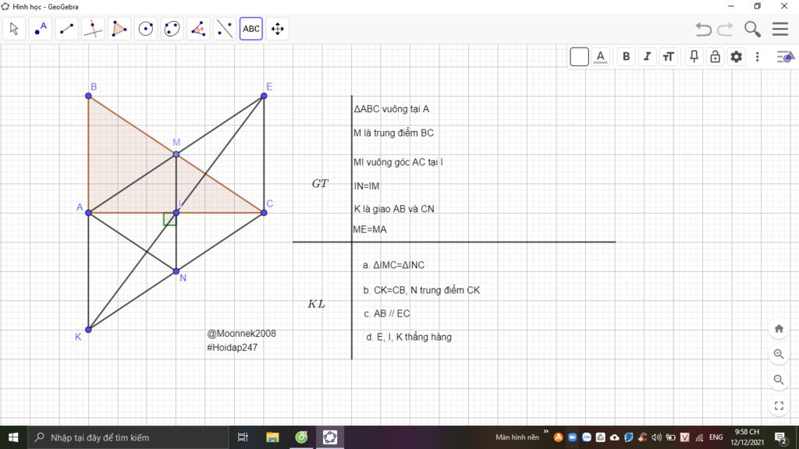The image size is (799, 449).
Task: Select the text 'ME=MA'
Action: (x=370, y=230)
